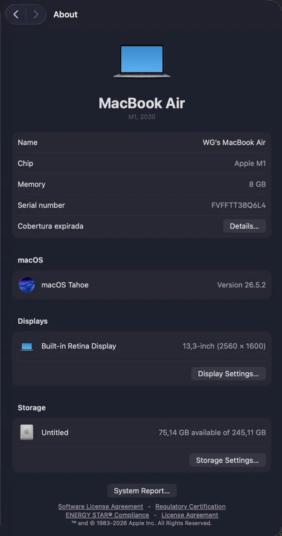Click the Built-in Retina Display laptop icon

point(27,346)
